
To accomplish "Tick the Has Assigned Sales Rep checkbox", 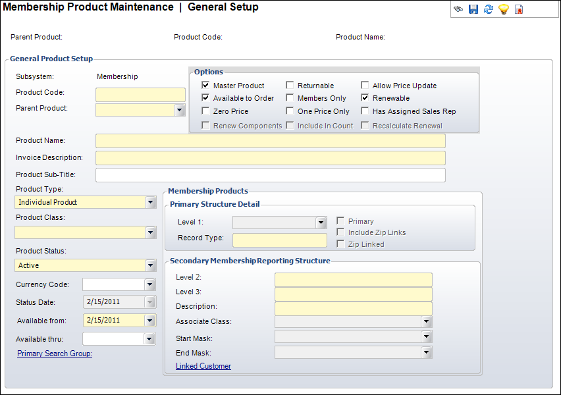I will [x=365, y=111].
